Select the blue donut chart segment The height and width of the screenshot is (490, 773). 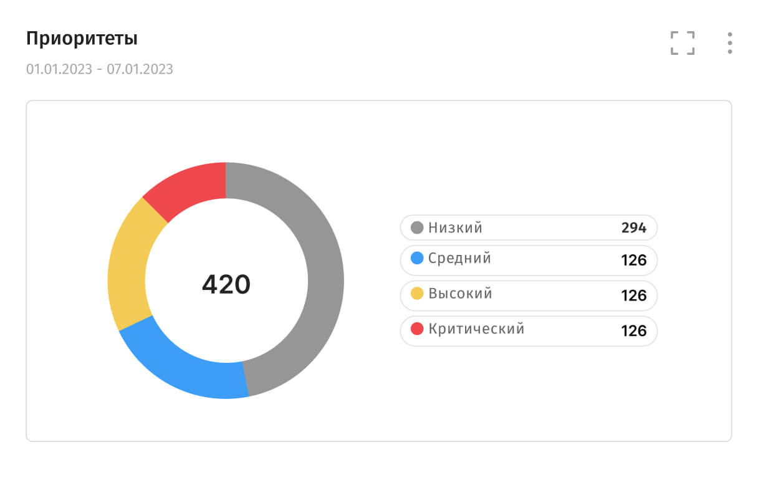click(187, 367)
